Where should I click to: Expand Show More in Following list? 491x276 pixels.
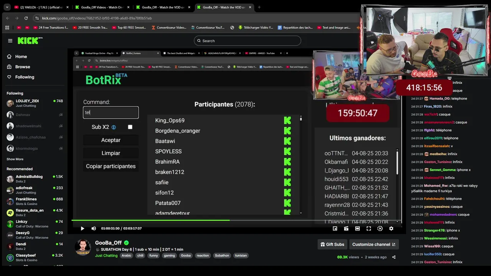15,159
